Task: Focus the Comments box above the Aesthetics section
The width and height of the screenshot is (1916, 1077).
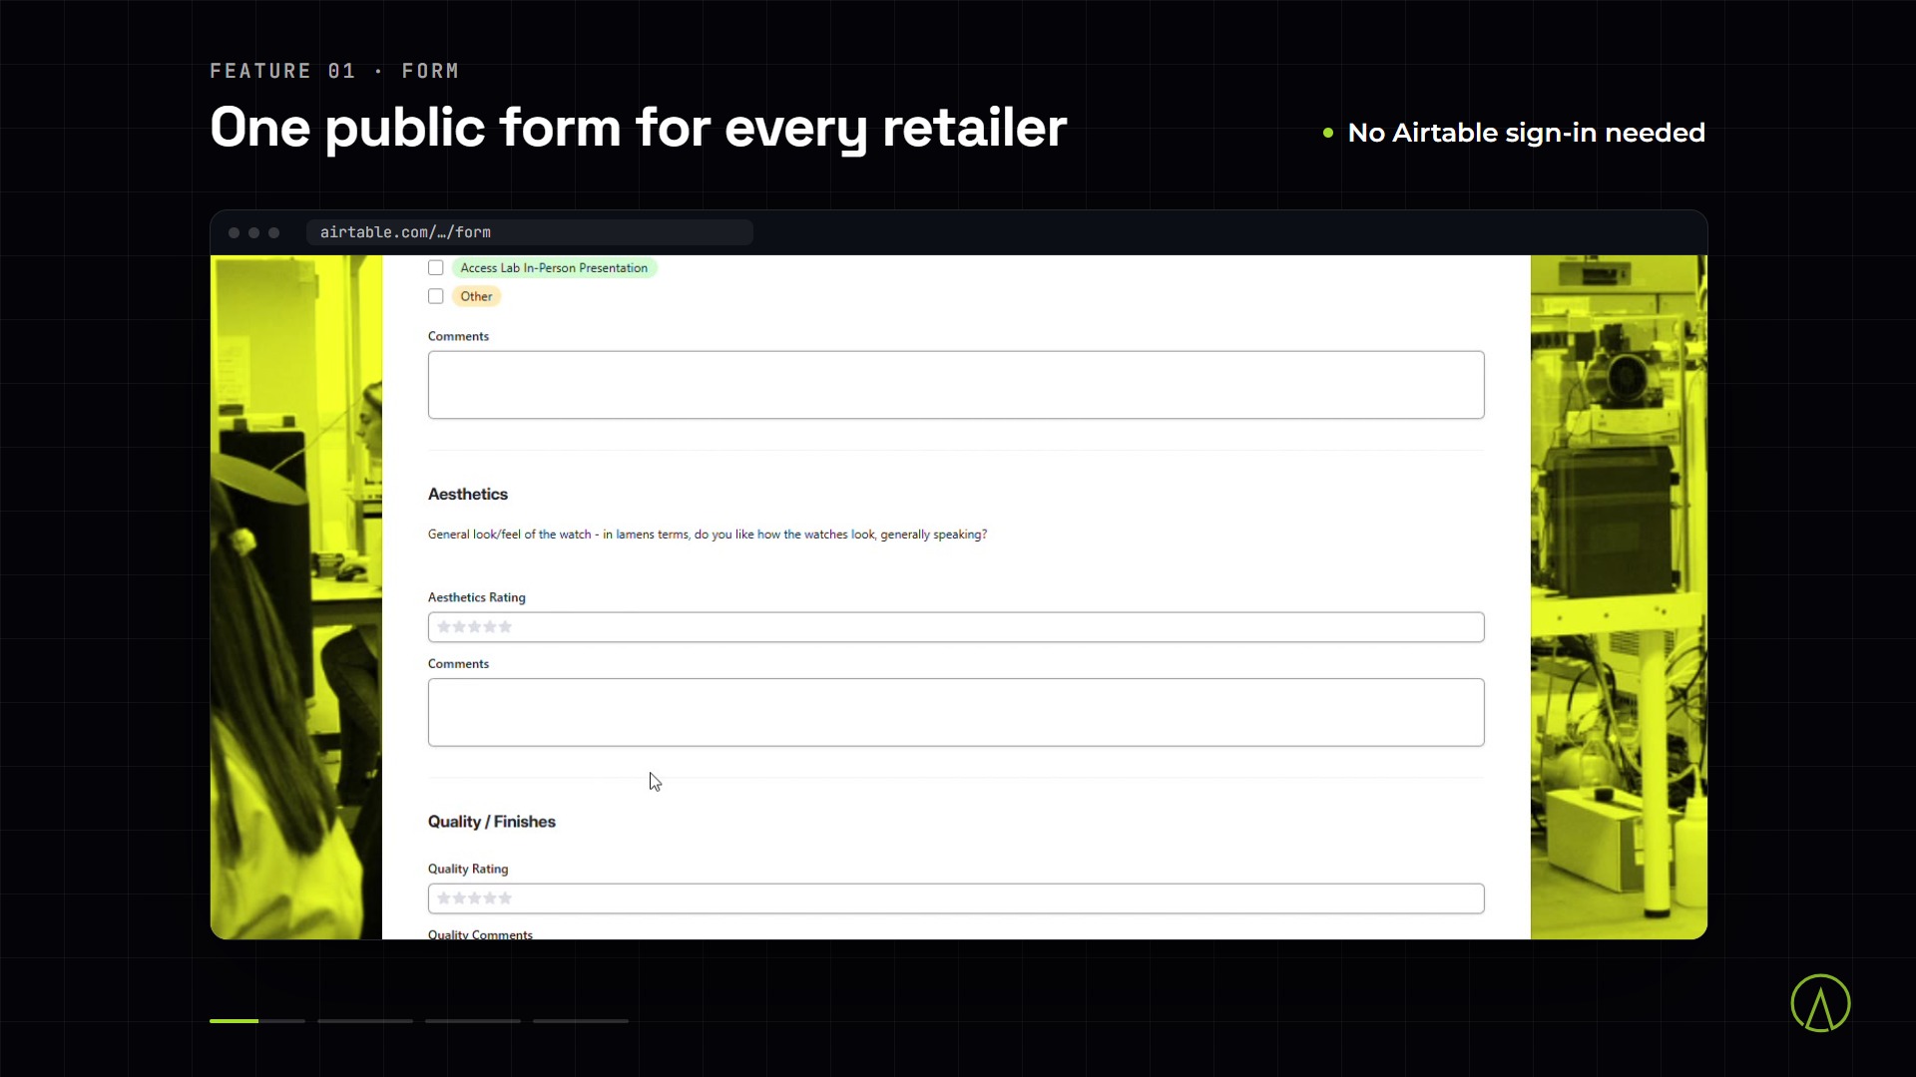Action: click(x=956, y=385)
